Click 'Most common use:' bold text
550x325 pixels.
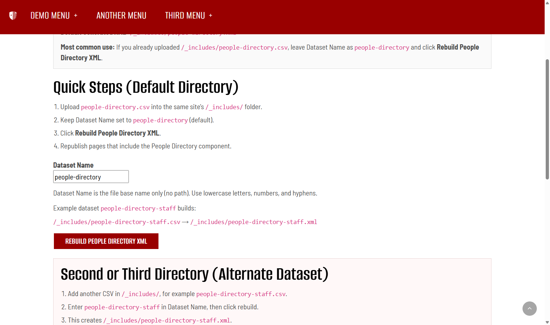[x=87, y=47]
